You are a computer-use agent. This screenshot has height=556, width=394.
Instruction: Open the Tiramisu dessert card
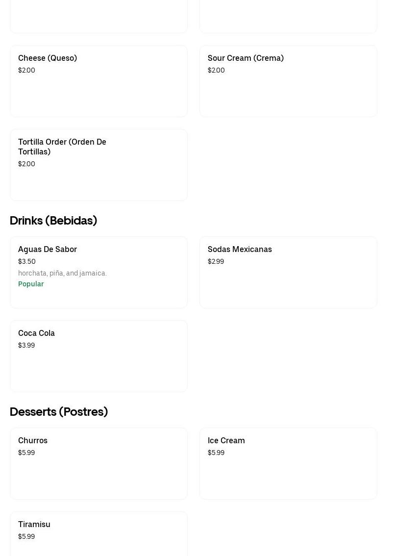pyautogui.click(x=98, y=533)
